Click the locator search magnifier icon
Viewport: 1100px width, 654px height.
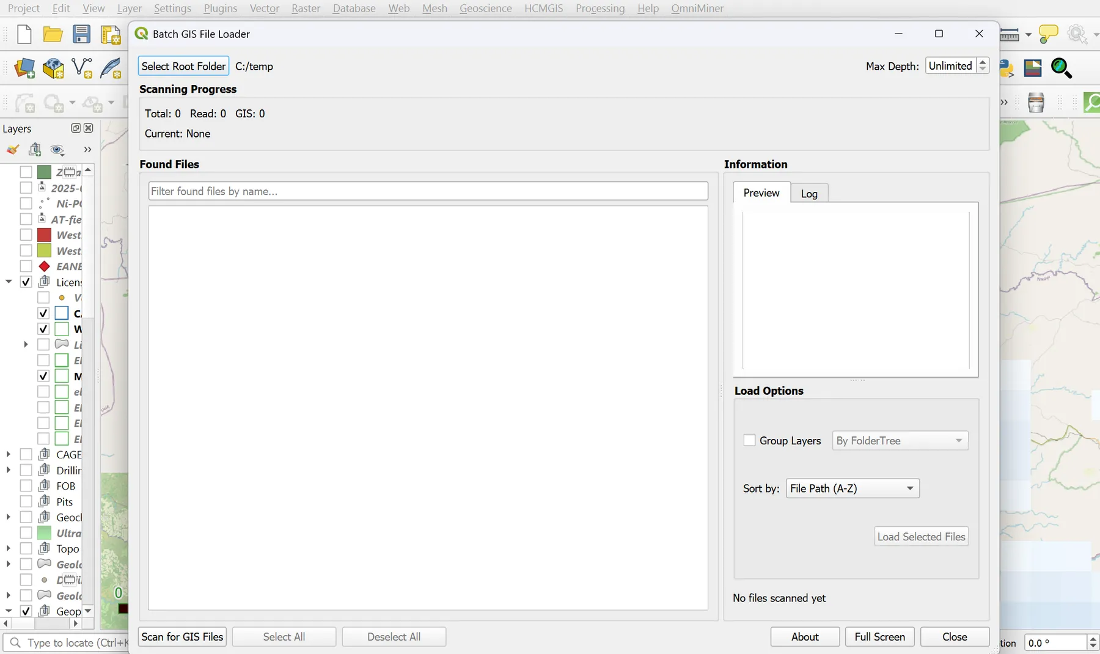click(x=16, y=643)
